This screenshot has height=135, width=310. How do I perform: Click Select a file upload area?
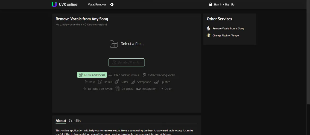point(132,44)
